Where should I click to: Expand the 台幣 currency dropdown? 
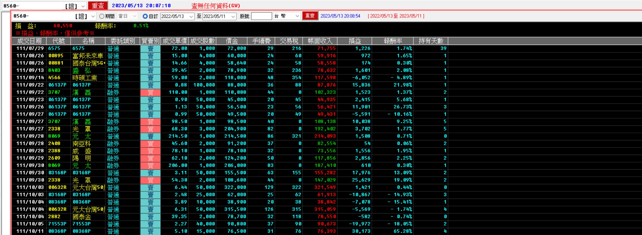coord(297,16)
